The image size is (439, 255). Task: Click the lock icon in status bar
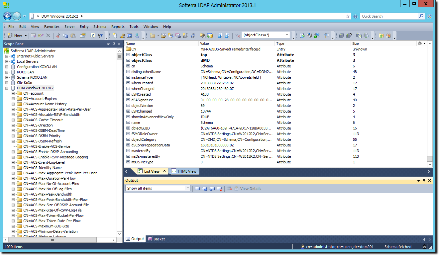(424, 247)
